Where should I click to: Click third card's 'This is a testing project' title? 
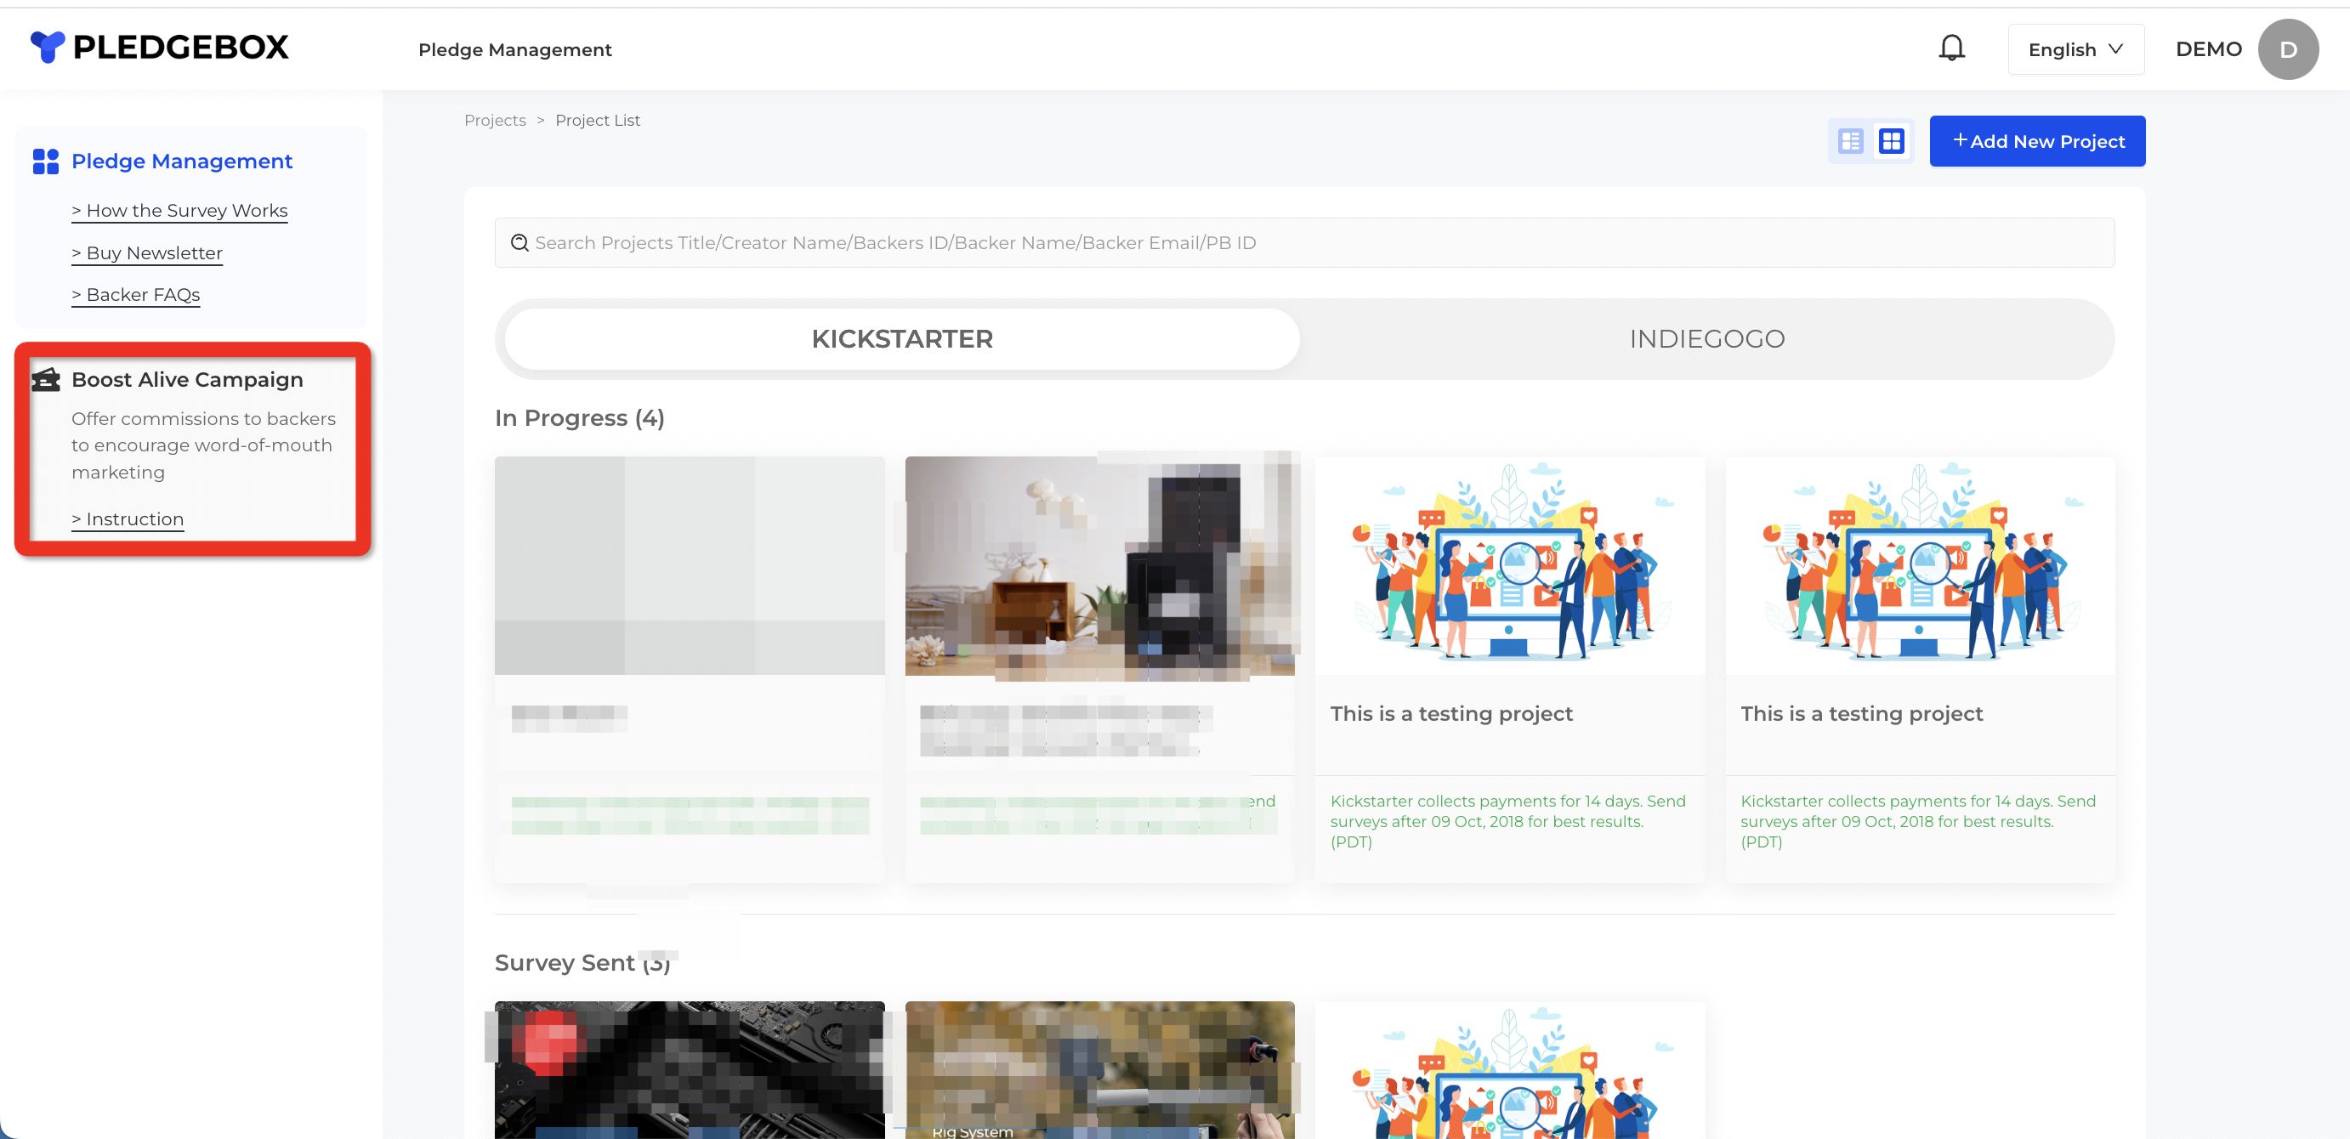[x=1451, y=713]
